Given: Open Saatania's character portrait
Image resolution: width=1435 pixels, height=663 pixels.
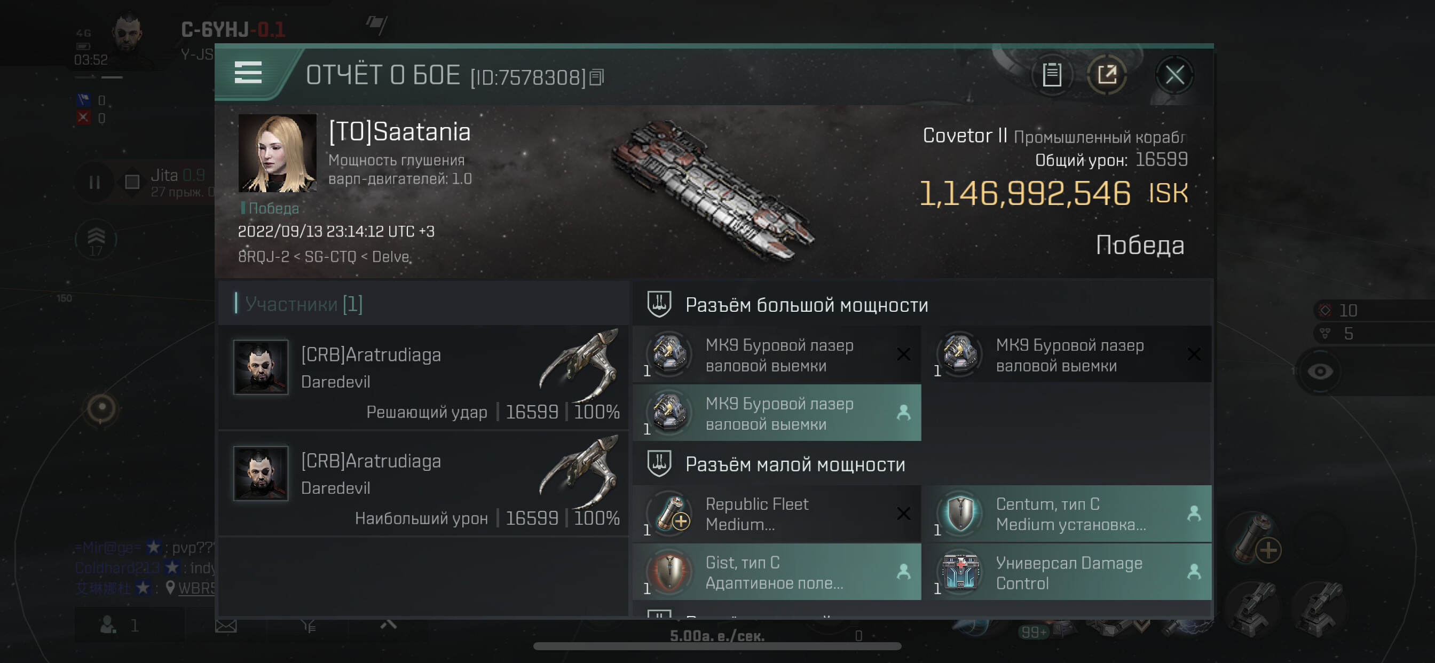Looking at the screenshot, I should (x=277, y=153).
